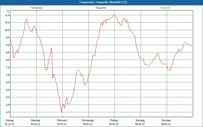Viewport: 203px width, 127px height.
Task: Click the date 31.12.12
Action: [x=9, y=124]
